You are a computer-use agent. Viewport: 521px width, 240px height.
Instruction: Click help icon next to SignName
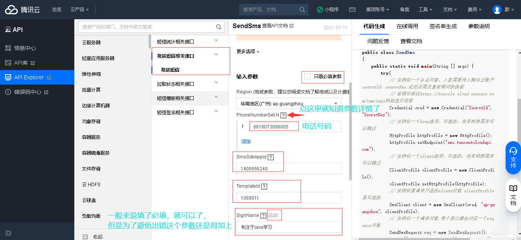(263, 215)
